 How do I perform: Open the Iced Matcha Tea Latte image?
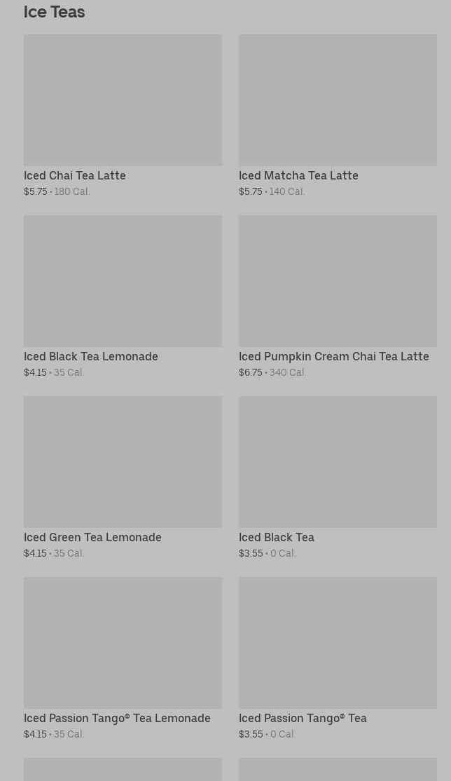[x=338, y=100]
